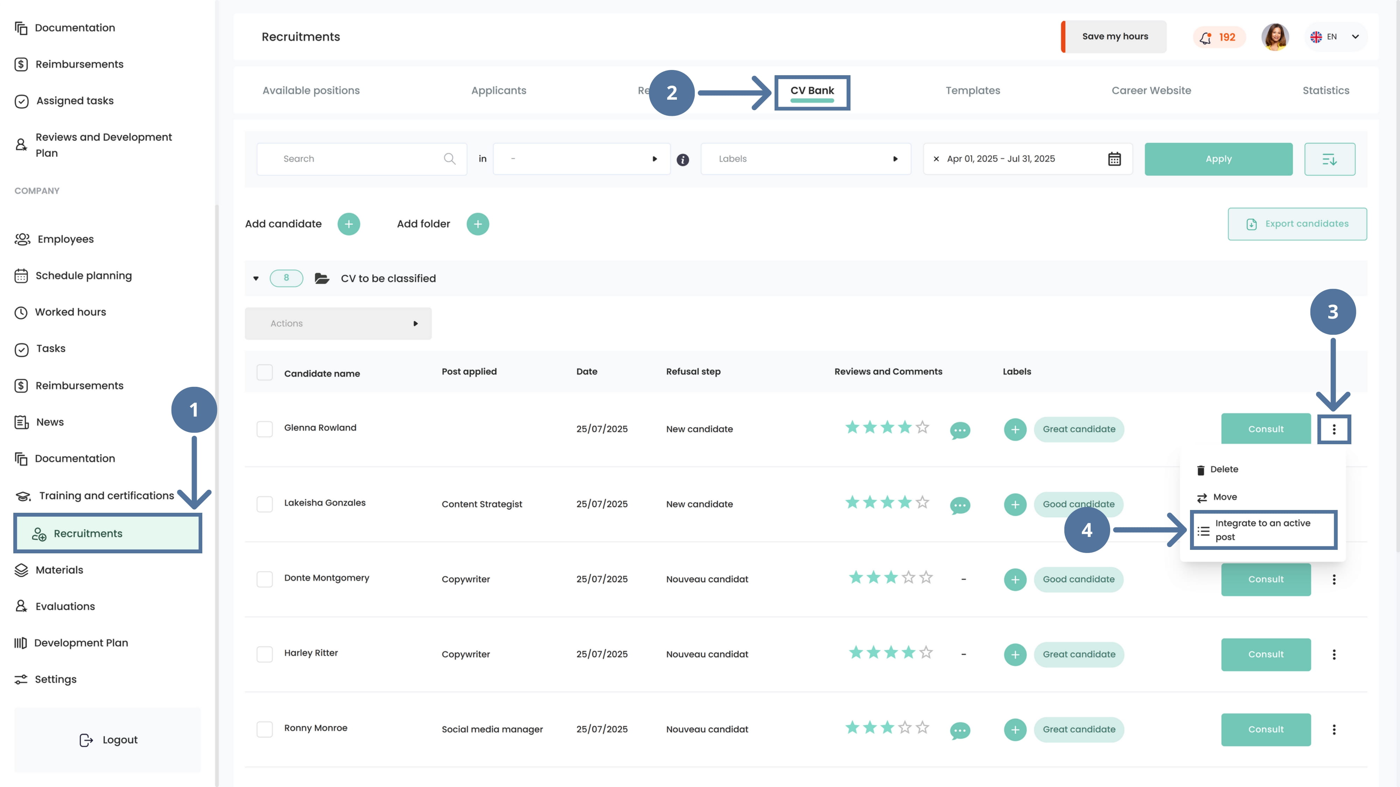Collapse the CV to be classified folder
1400x787 pixels.
[256, 279]
